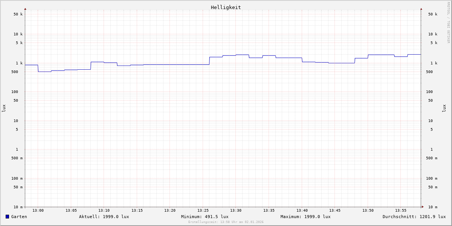Image resolution: width=452 pixels, height=226 pixels.
Task: Click the 13:55 time axis label
Action: [401, 211]
